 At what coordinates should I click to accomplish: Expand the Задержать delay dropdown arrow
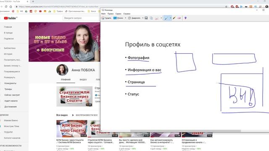tap(143, 18)
